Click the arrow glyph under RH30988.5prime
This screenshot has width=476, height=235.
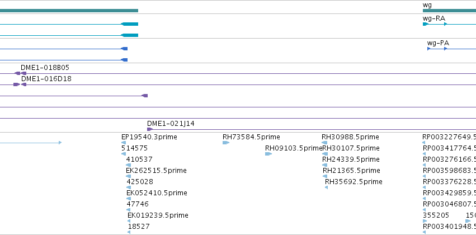[324, 143]
